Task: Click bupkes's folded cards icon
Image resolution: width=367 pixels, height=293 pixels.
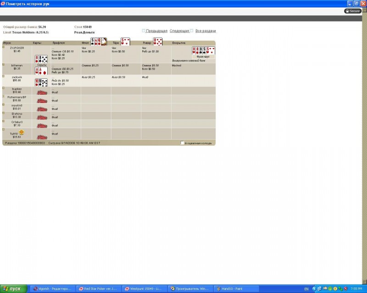Action: [42, 92]
